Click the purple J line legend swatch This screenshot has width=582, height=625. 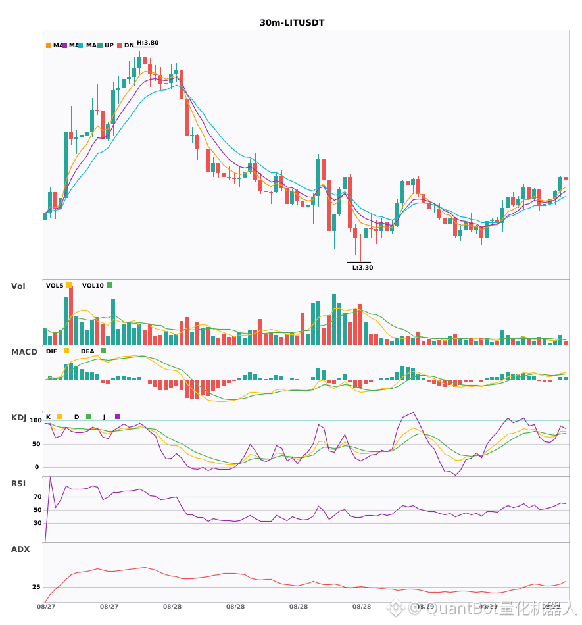pyautogui.click(x=118, y=416)
